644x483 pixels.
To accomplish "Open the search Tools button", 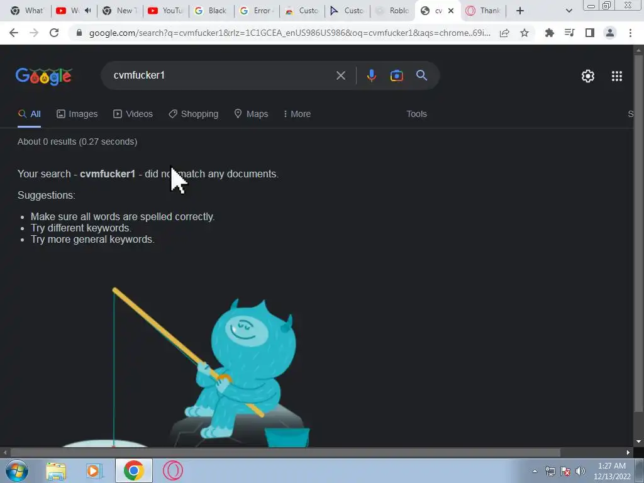I will click(x=416, y=114).
